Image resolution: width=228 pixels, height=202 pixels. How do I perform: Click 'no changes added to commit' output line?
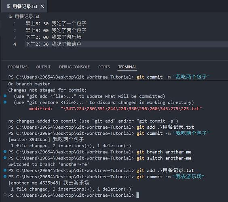tap(93, 121)
